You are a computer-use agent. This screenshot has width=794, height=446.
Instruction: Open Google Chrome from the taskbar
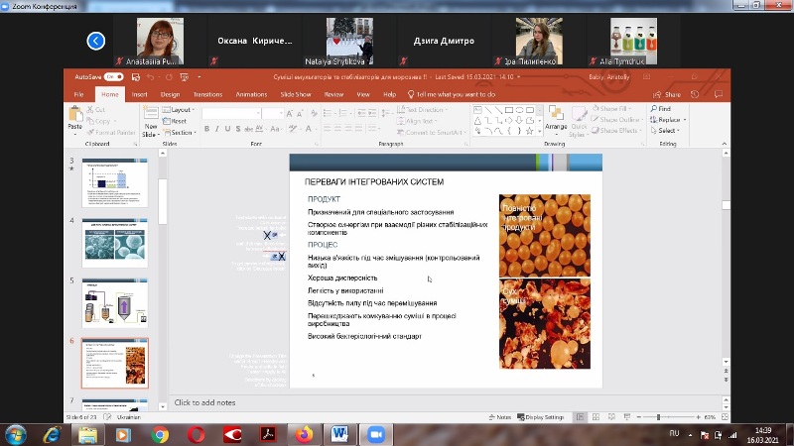click(160, 434)
